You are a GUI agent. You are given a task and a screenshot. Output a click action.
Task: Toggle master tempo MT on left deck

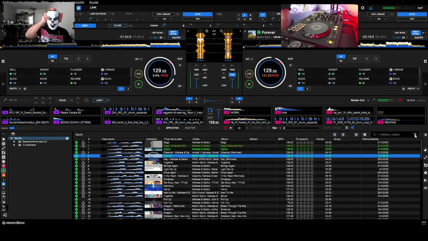pos(180,86)
